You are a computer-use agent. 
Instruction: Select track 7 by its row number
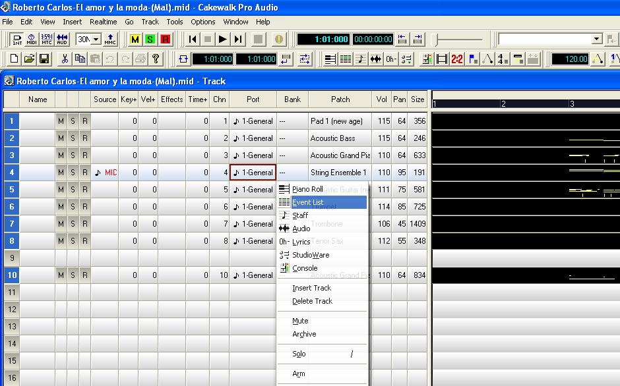(x=12, y=223)
